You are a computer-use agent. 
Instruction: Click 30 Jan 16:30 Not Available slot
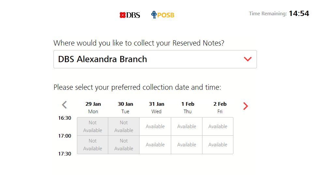coord(124,126)
